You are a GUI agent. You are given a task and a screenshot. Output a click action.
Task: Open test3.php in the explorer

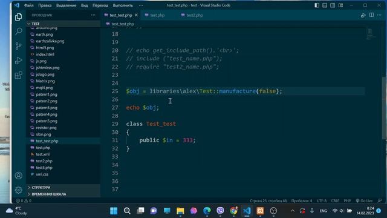tap(44, 168)
